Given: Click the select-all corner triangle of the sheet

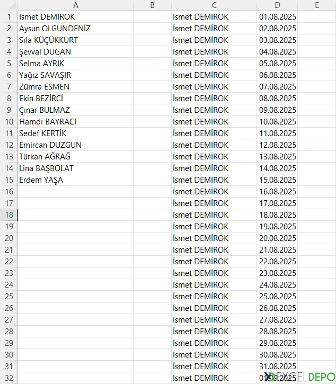Looking at the screenshot, I should 9,5.
